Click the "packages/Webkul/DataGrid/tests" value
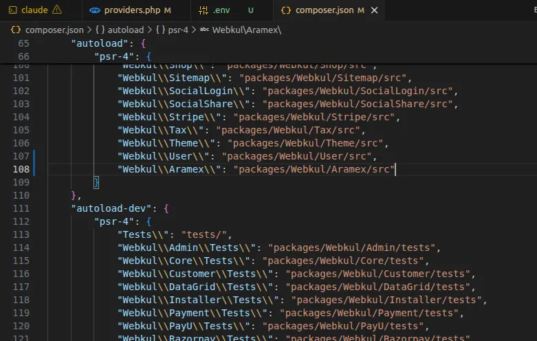Screen dimensions: 537x341 377,286
